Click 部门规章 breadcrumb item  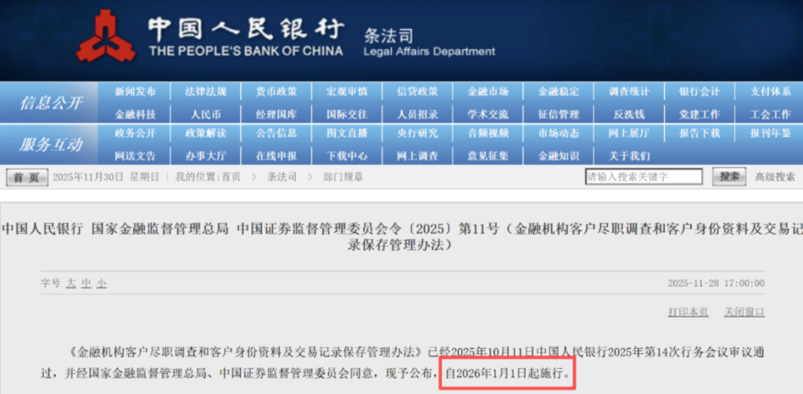pyautogui.click(x=343, y=178)
